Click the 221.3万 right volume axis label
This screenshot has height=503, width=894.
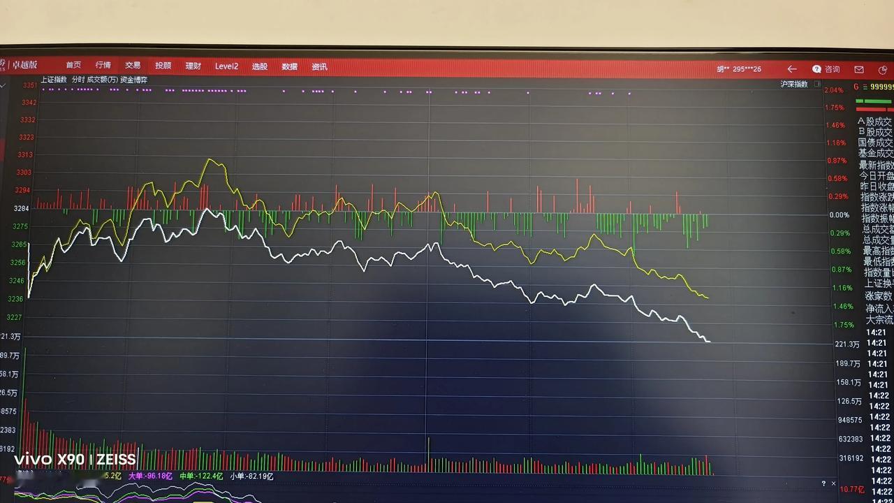tap(847, 344)
